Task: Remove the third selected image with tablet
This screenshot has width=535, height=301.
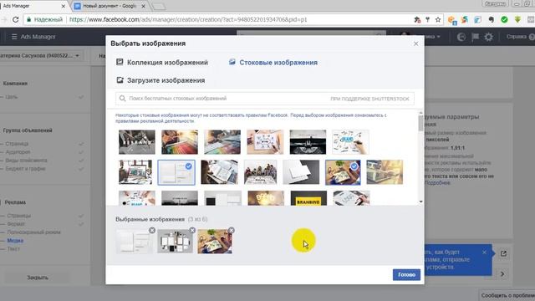Action: coord(232,231)
